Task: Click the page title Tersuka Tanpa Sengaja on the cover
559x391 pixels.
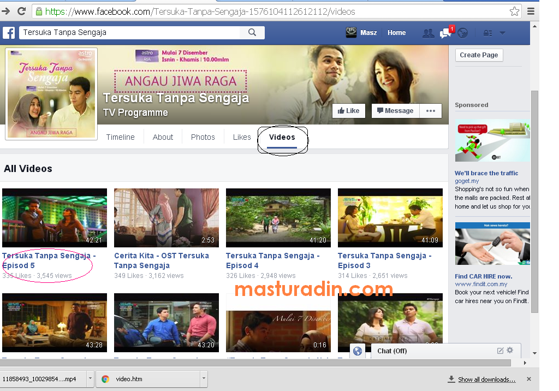Action: coord(176,98)
